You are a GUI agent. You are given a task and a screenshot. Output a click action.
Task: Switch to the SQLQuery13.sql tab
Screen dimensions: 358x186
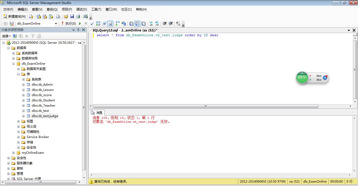(125, 30)
